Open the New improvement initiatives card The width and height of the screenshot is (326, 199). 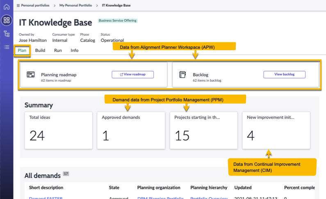coord(276,130)
